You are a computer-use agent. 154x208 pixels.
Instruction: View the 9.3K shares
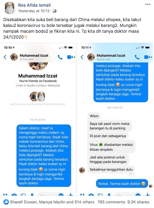coord(138,202)
